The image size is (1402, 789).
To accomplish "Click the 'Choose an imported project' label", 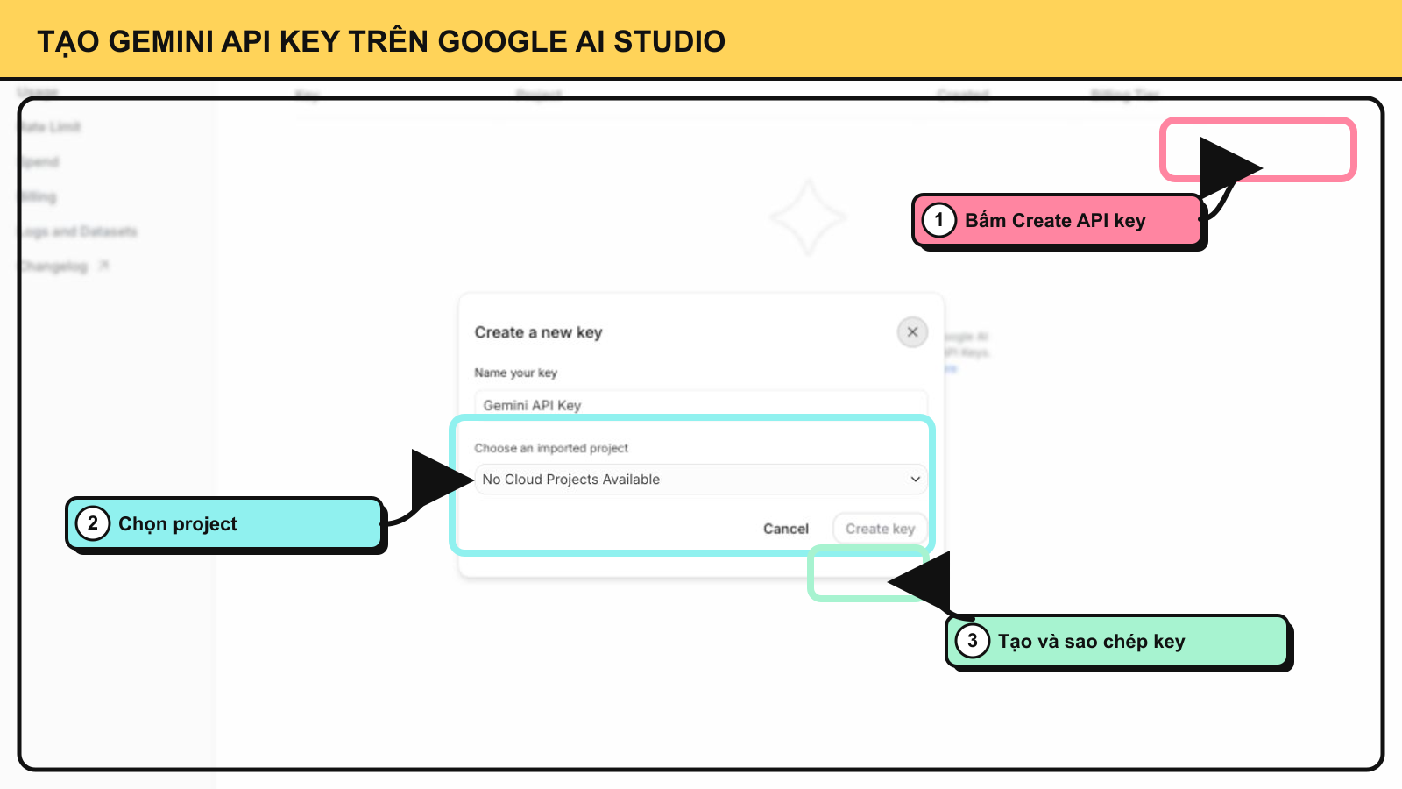I will tap(551, 448).
